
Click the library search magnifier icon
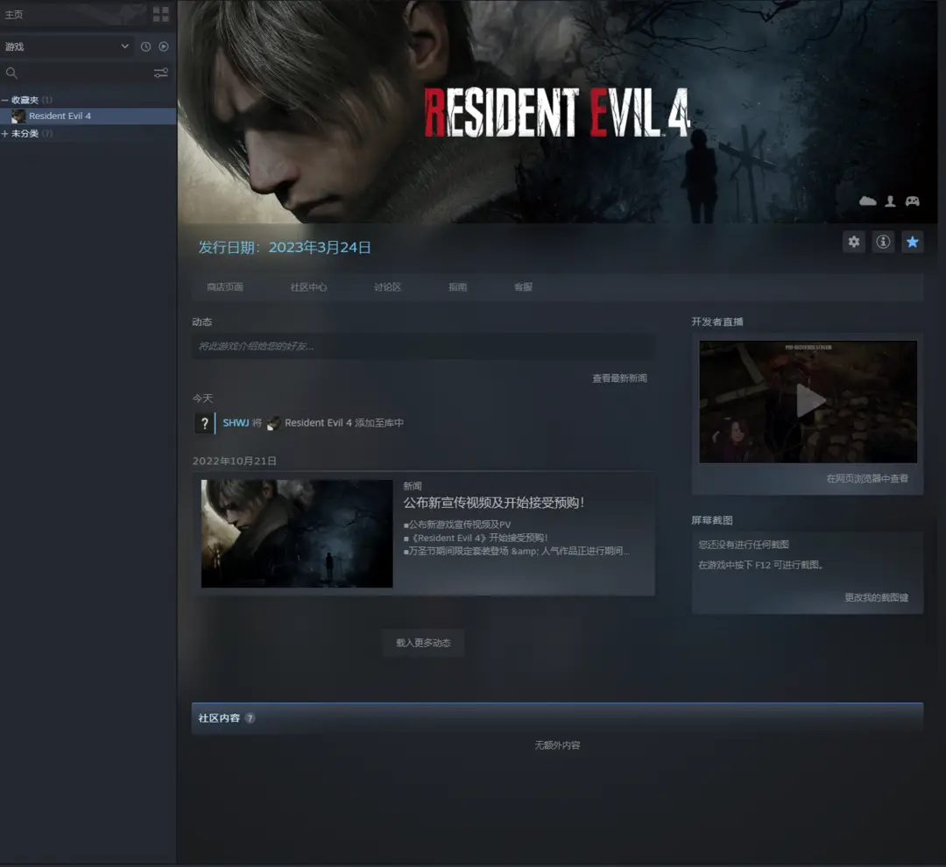(x=11, y=73)
